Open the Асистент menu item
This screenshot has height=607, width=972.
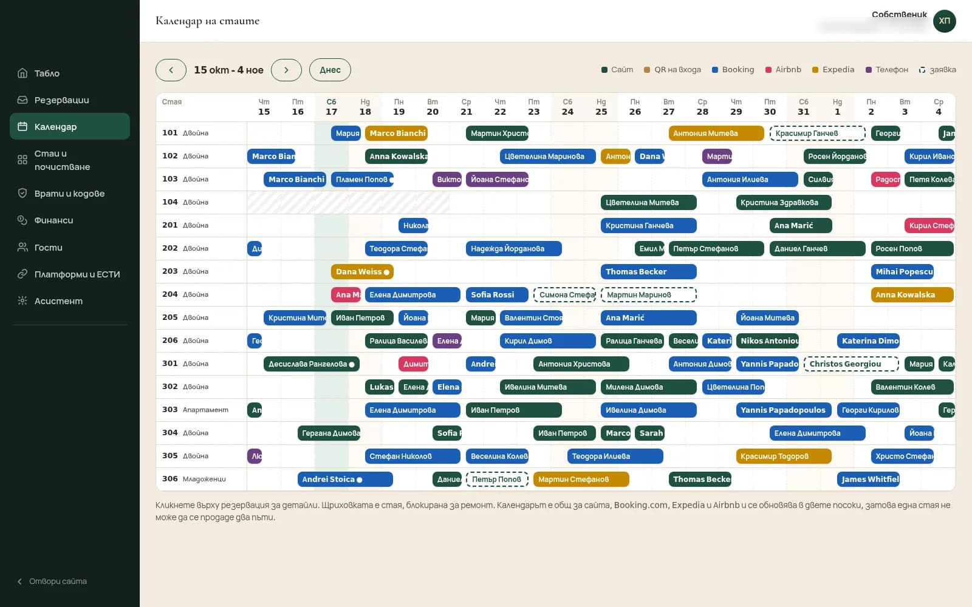[x=70, y=301]
